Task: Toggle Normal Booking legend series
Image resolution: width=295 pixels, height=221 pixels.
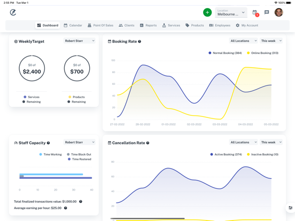Action: coord(225,53)
